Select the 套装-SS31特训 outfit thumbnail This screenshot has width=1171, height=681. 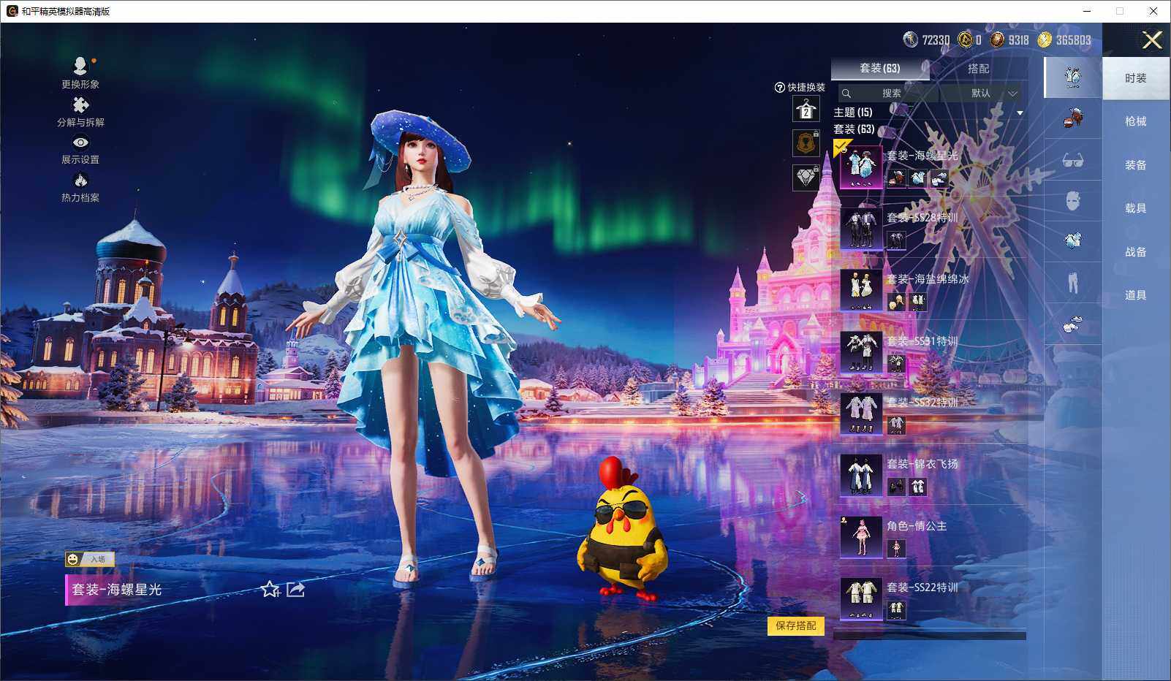(860, 352)
